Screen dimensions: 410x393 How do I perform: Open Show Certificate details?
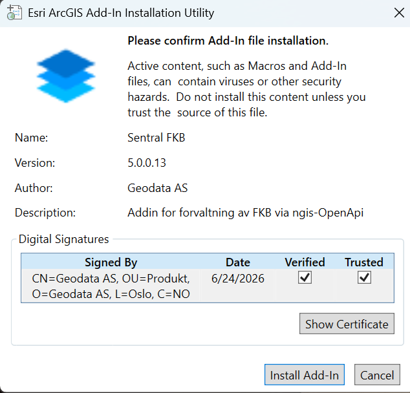347,324
